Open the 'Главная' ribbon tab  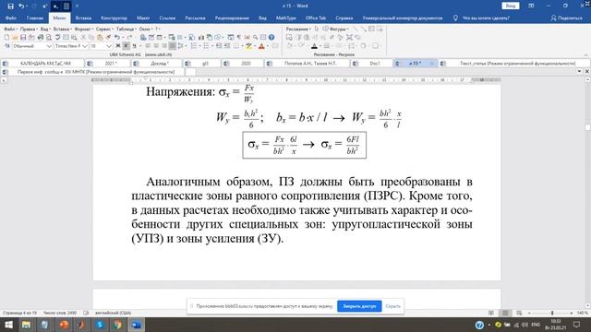pyautogui.click(x=35, y=18)
